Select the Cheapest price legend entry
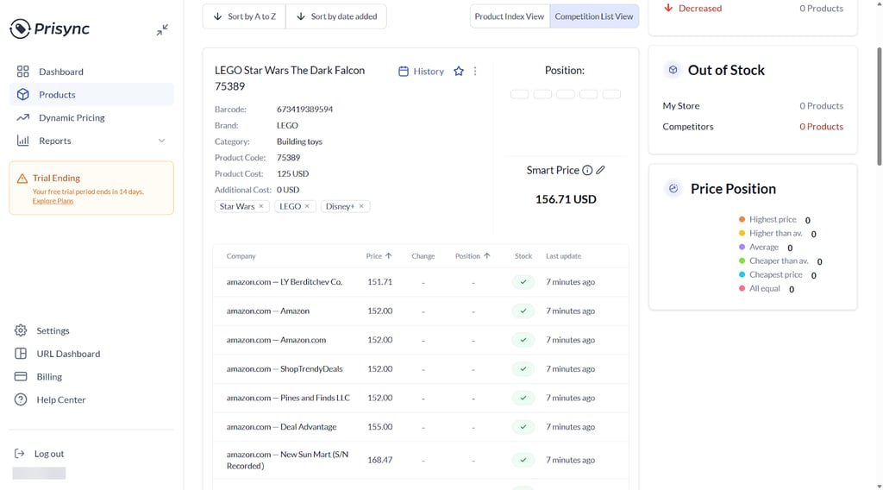Screen dimensions: 883x490 click(x=777, y=275)
